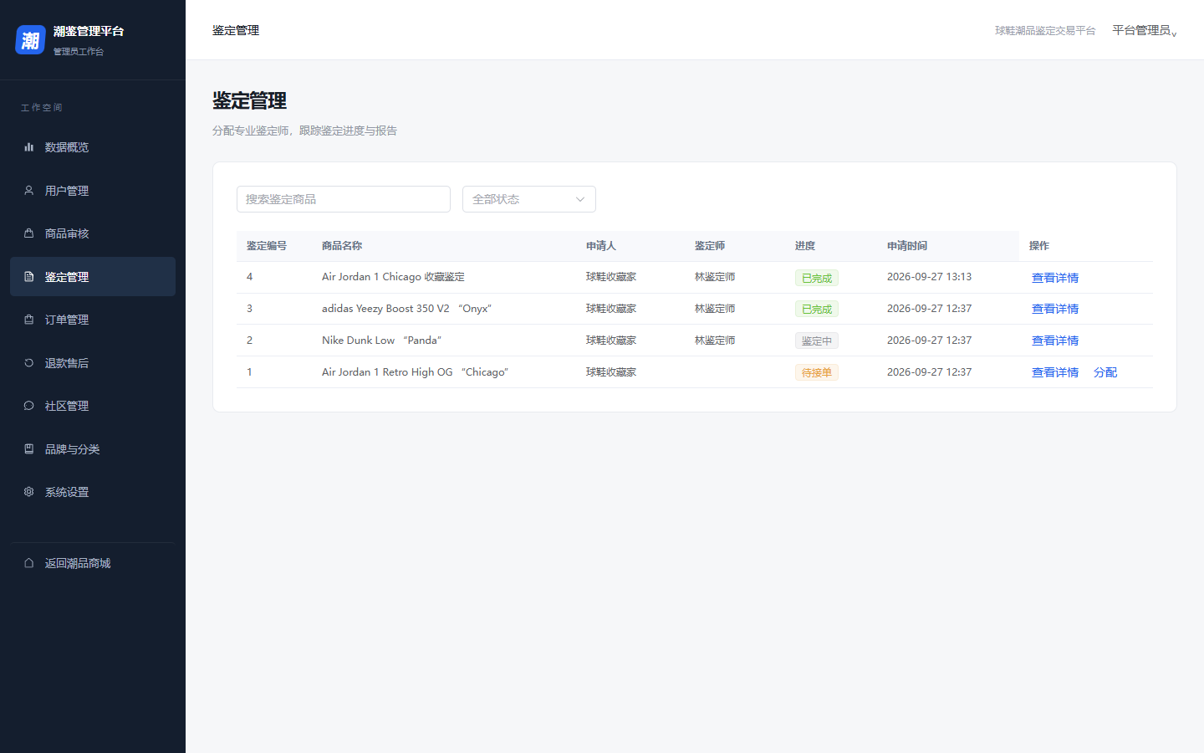Open 数据概览 via its bar chart icon
Viewport: 1204px width, 753px height.
[x=28, y=147]
